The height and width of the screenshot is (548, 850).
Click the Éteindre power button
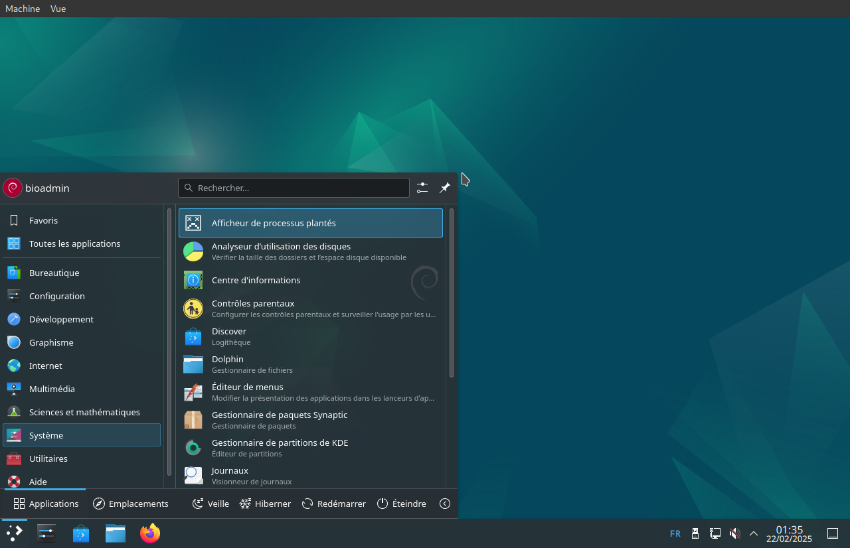(402, 504)
